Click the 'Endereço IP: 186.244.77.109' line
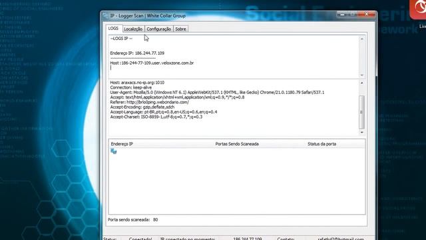Image resolution: width=426 pixels, height=240 pixels. 137,53
